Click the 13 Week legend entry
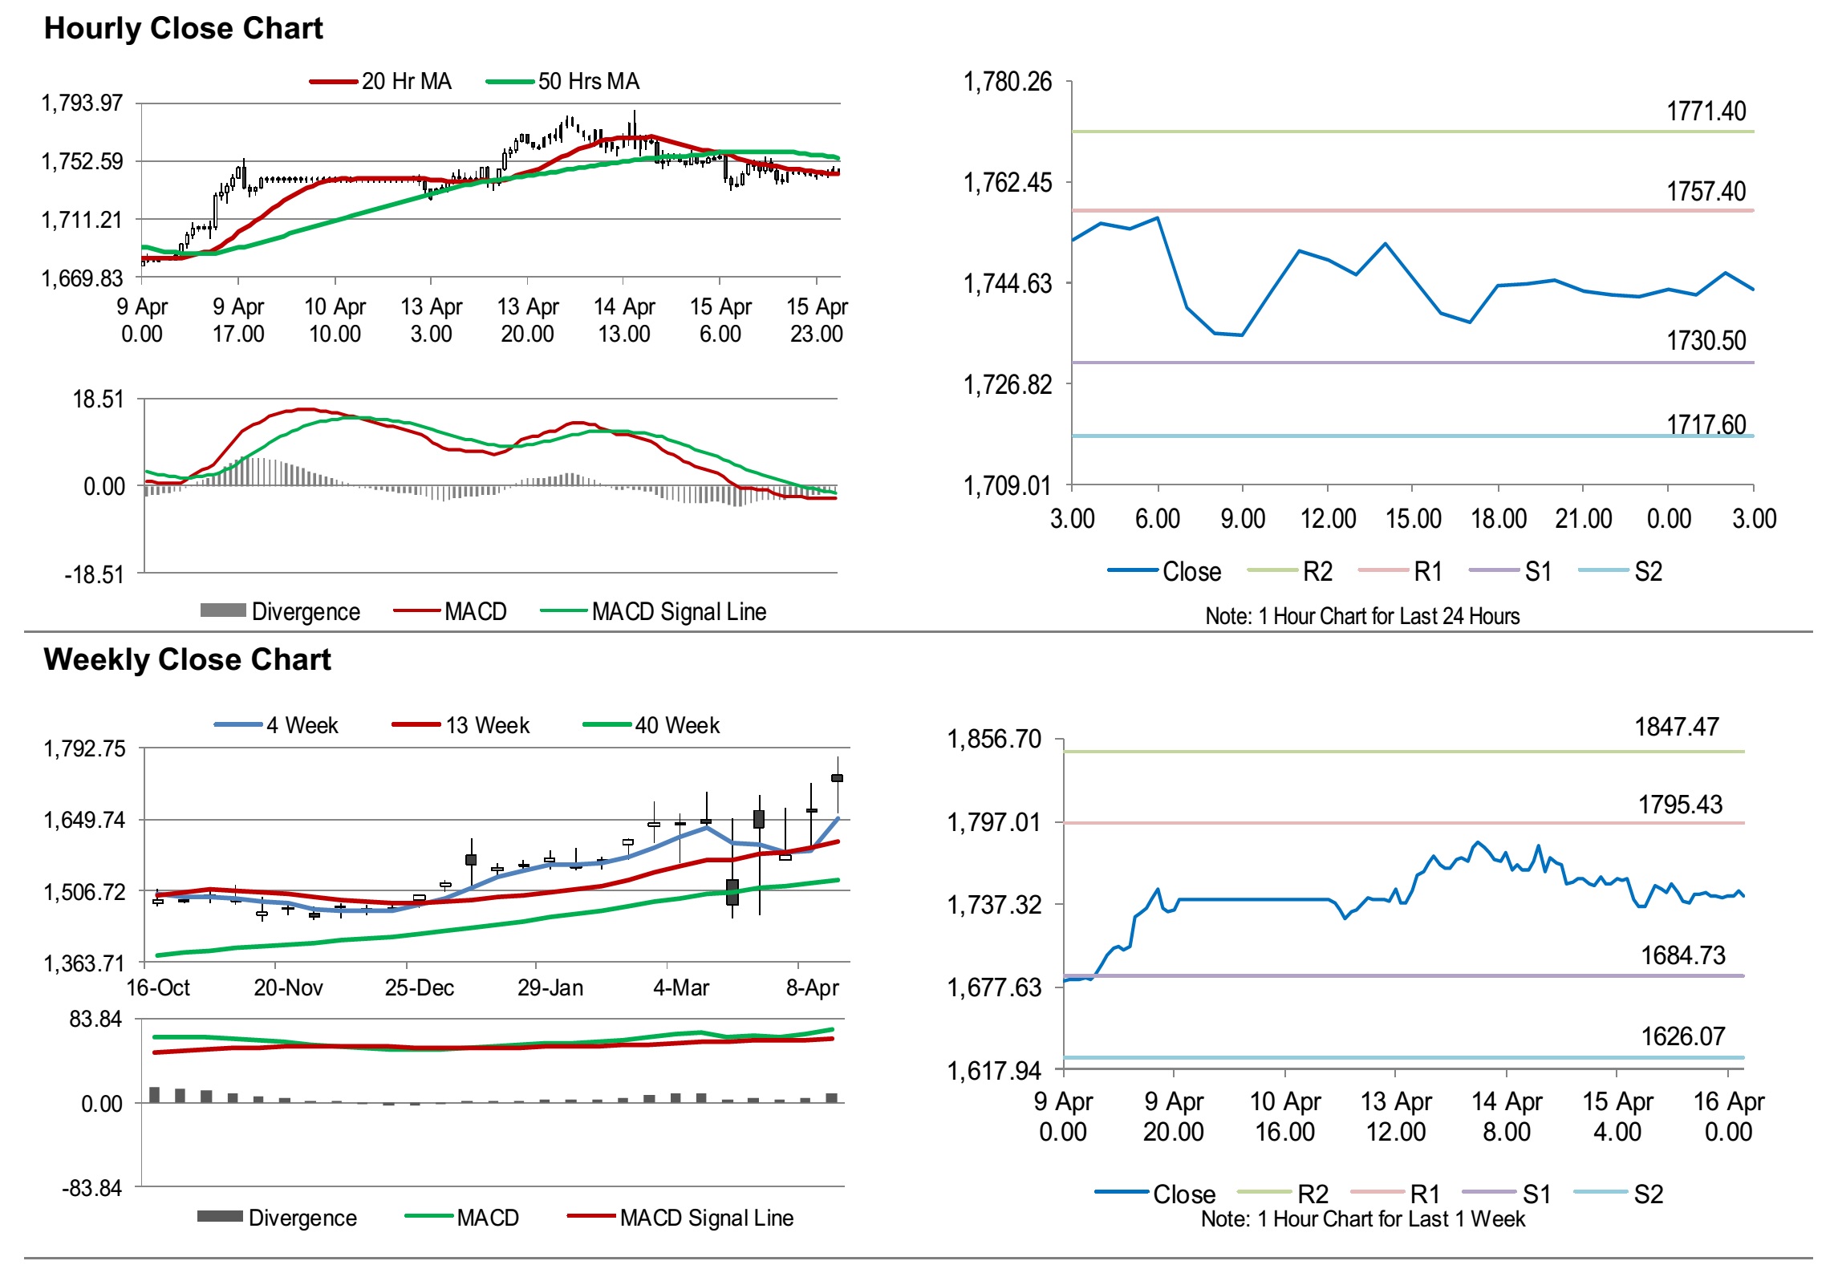The height and width of the screenshot is (1265, 1838). (487, 726)
